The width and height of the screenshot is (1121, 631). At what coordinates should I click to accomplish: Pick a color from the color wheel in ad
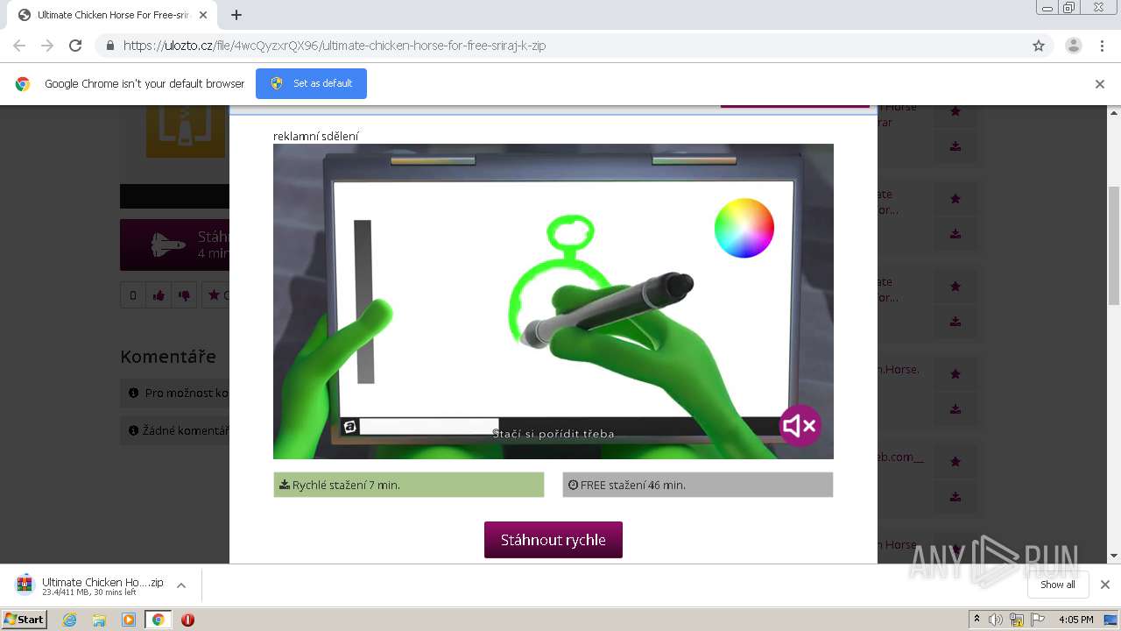coord(744,228)
